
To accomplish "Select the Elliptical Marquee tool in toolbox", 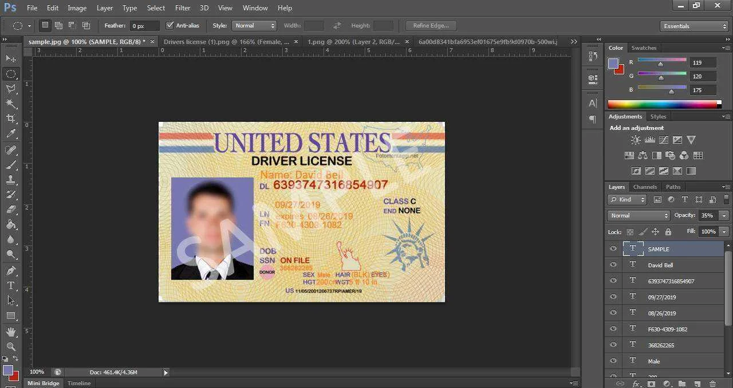I will (x=11, y=74).
